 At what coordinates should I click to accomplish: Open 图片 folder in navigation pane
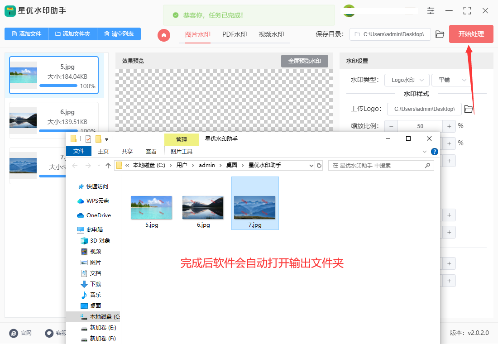[x=91, y=263]
